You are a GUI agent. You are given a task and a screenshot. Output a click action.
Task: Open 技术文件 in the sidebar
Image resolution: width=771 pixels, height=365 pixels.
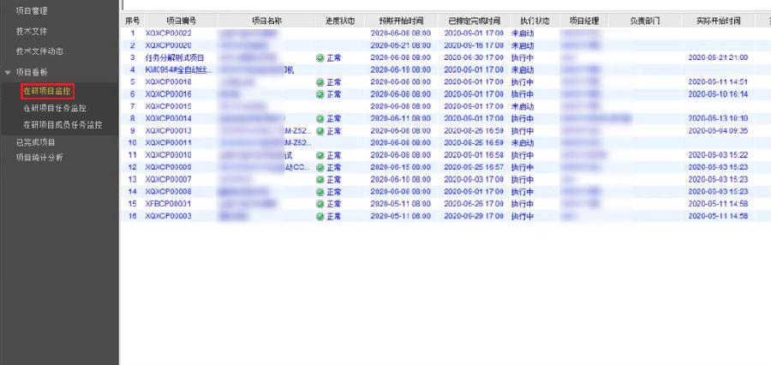pos(32,31)
